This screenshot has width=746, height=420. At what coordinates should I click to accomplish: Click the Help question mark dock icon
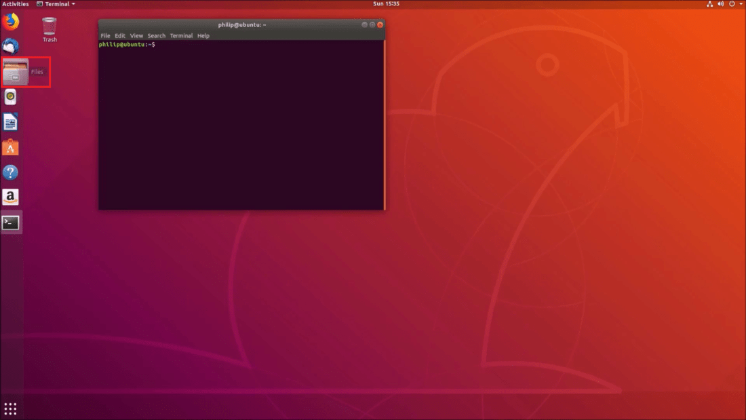coord(11,172)
